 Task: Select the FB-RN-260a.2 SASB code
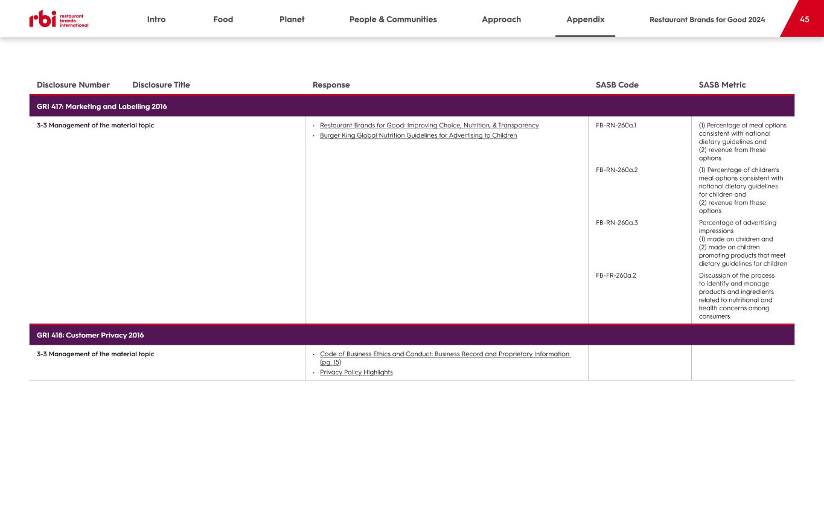click(x=616, y=170)
